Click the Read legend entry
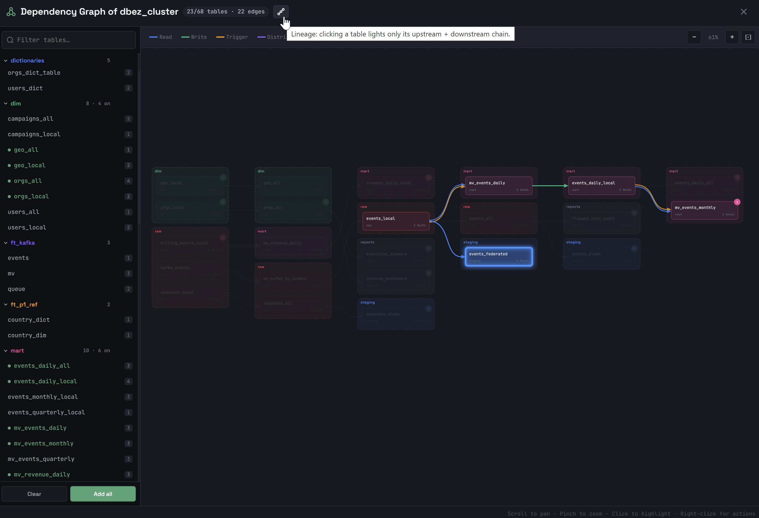 161,37
